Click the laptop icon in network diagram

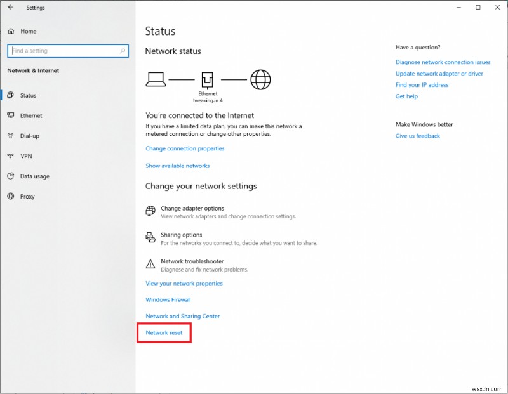[156, 79]
